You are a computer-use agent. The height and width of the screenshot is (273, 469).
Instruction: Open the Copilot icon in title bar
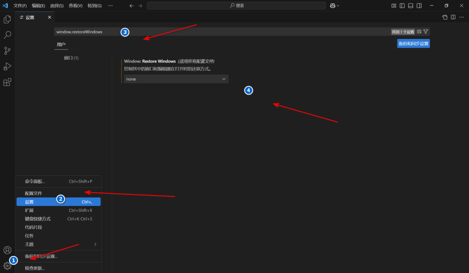point(333,6)
